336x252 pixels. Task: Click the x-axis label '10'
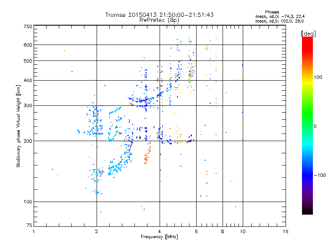(x=243, y=231)
